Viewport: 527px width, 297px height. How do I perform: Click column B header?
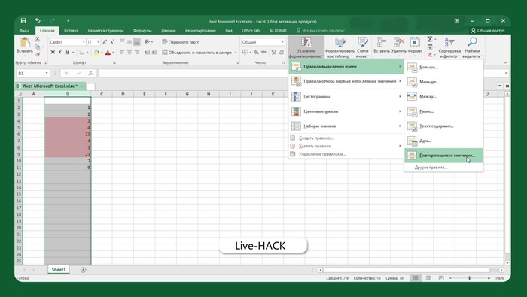67,94
